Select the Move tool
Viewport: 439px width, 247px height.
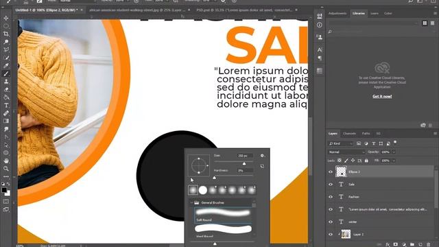(6, 18)
